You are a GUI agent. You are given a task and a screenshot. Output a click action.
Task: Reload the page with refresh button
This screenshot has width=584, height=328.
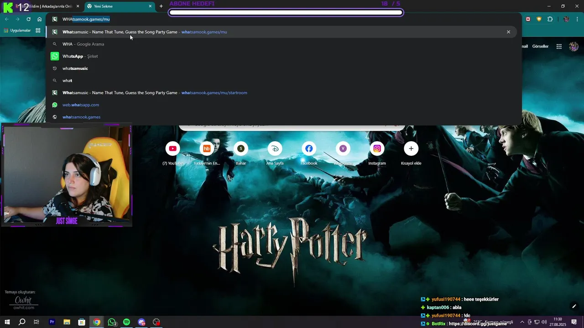point(28,19)
